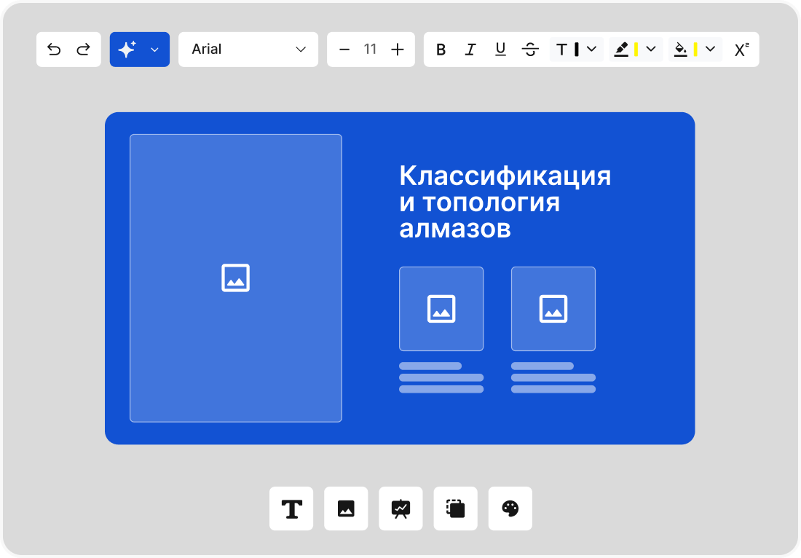Click the redo arrow icon

(83, 50)
